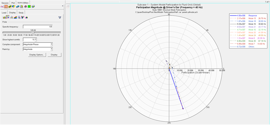Close the NVH-Utilities browser panel
This screenshot has height=125, width=270.
[x=63, y=6]
